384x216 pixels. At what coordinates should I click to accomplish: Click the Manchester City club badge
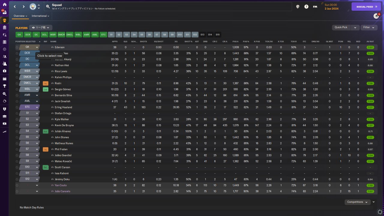32,7
